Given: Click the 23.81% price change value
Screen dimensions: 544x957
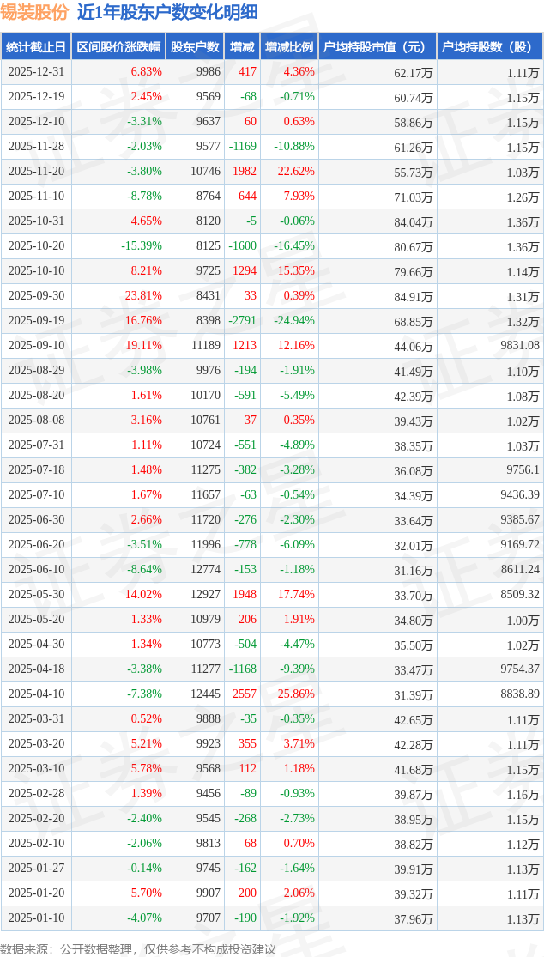Looking at the screenshot, I should tap(143, 296).
